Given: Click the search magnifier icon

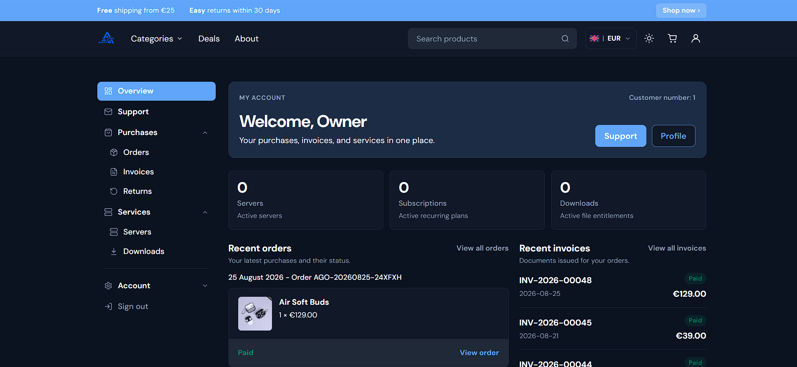Looking at the screenshot, I should coord(565,39).
